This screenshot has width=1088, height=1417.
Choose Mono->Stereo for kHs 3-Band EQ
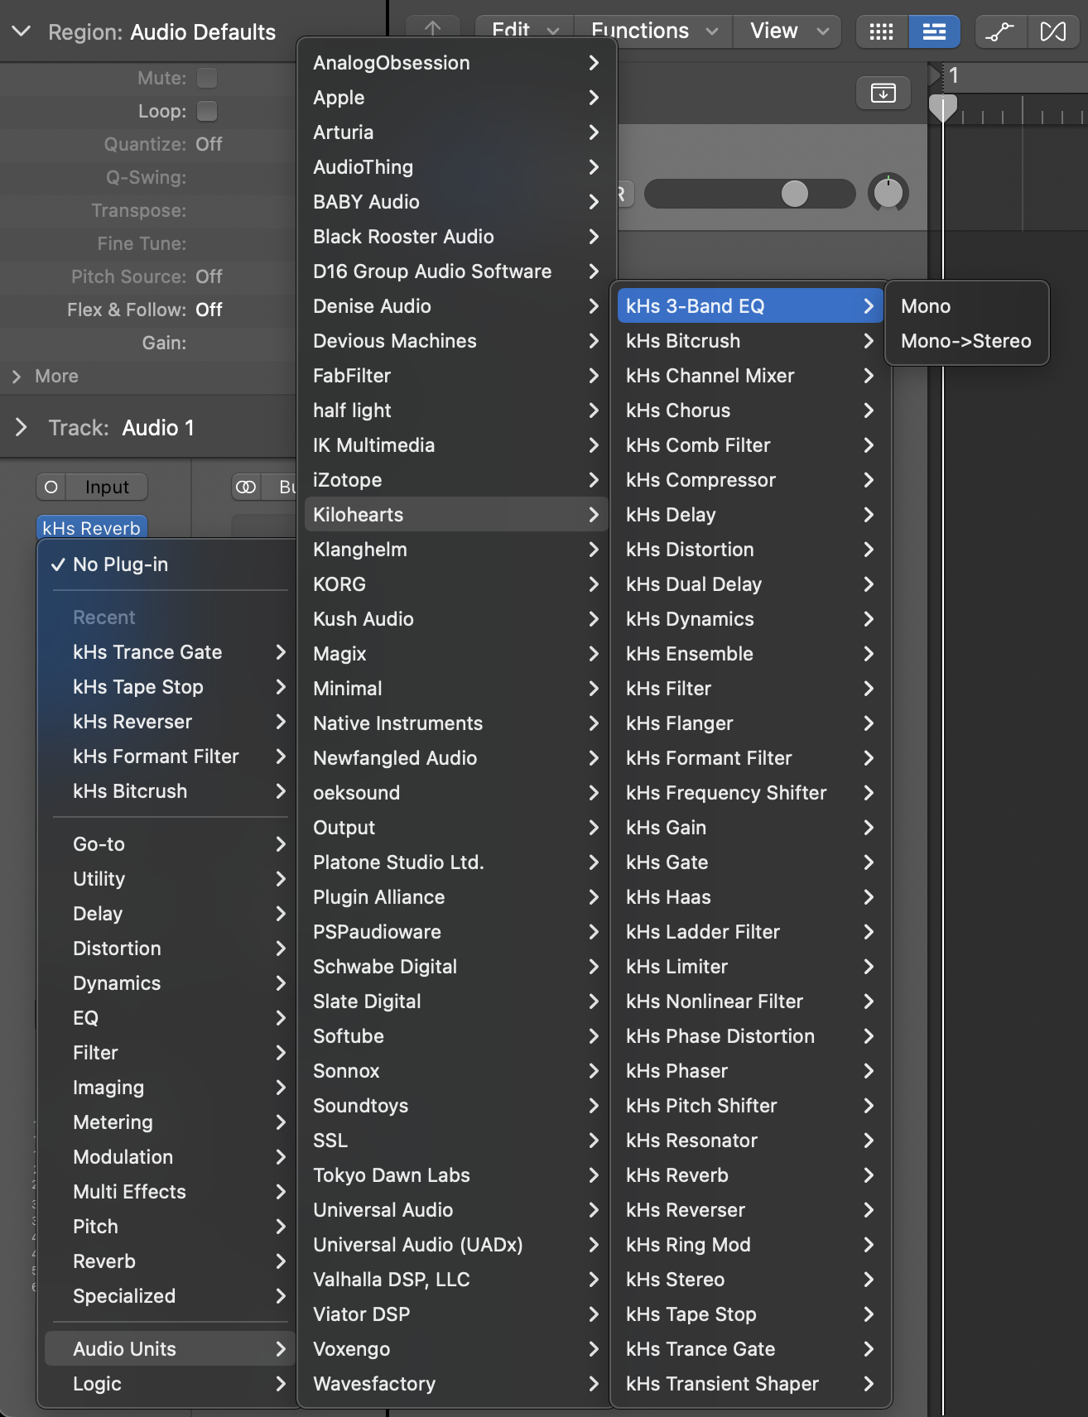pos(965,341)
